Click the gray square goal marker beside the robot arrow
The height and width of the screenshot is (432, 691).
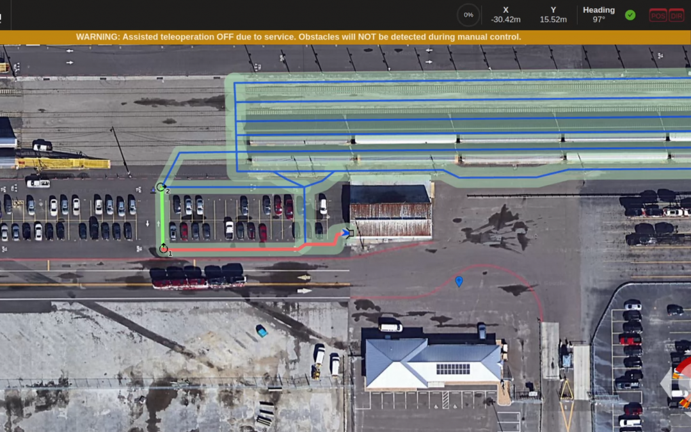[x=351, y=234]
